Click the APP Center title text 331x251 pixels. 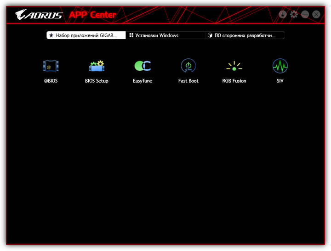pyautogui.click(x=93, y=15)
